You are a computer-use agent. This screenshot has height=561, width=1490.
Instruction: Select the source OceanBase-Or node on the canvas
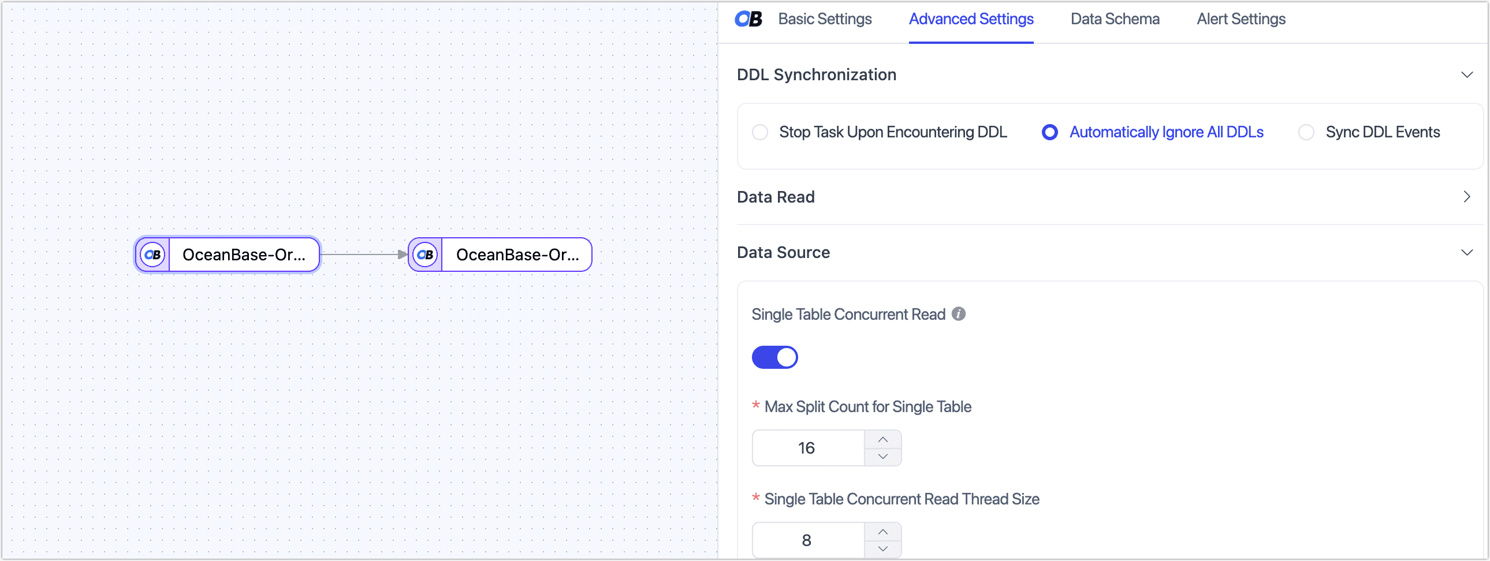click(243, 255)
